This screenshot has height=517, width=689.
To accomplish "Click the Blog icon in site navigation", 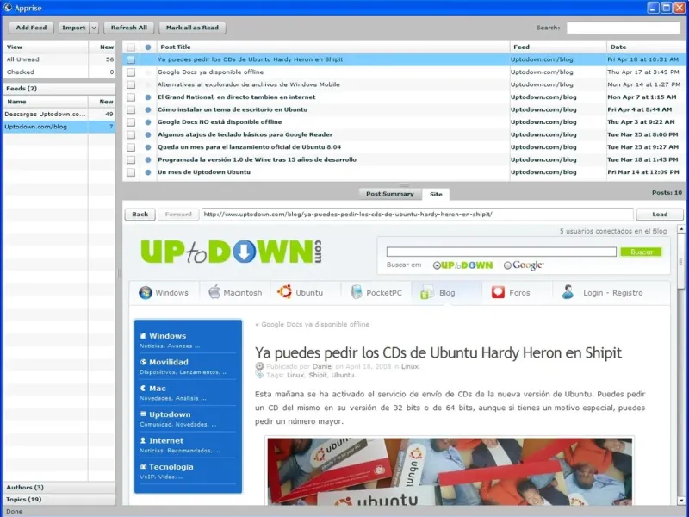I will 427,292.
